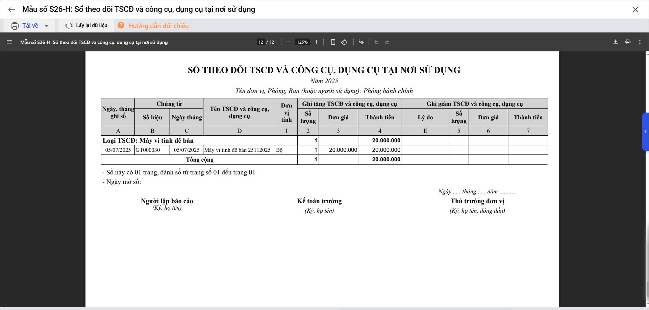This screenshot has height=310, width=649.
Task: Zoom in with the plus icon
Action: (x=316, y=42)
